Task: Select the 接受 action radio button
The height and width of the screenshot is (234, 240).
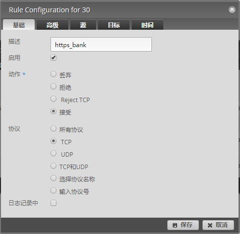Action: click(x=53, y=111)
